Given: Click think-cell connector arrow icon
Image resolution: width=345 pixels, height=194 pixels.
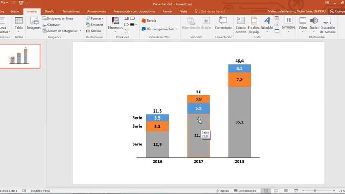Looking at the screenshot, I should [x=126, y=31].
